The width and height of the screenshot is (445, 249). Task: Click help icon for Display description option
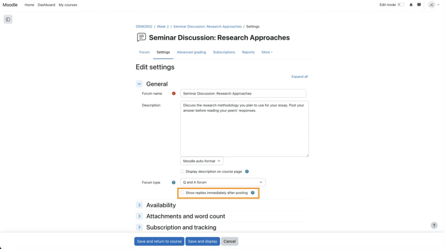coord(247,172)
